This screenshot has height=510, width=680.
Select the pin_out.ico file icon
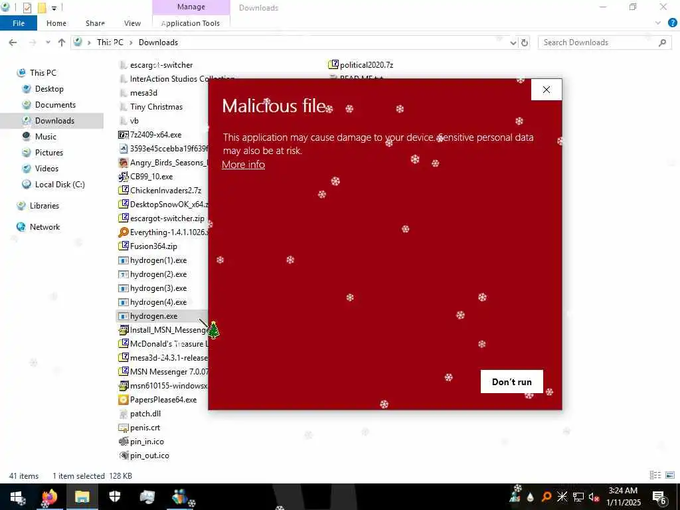[x=123, y=456]
